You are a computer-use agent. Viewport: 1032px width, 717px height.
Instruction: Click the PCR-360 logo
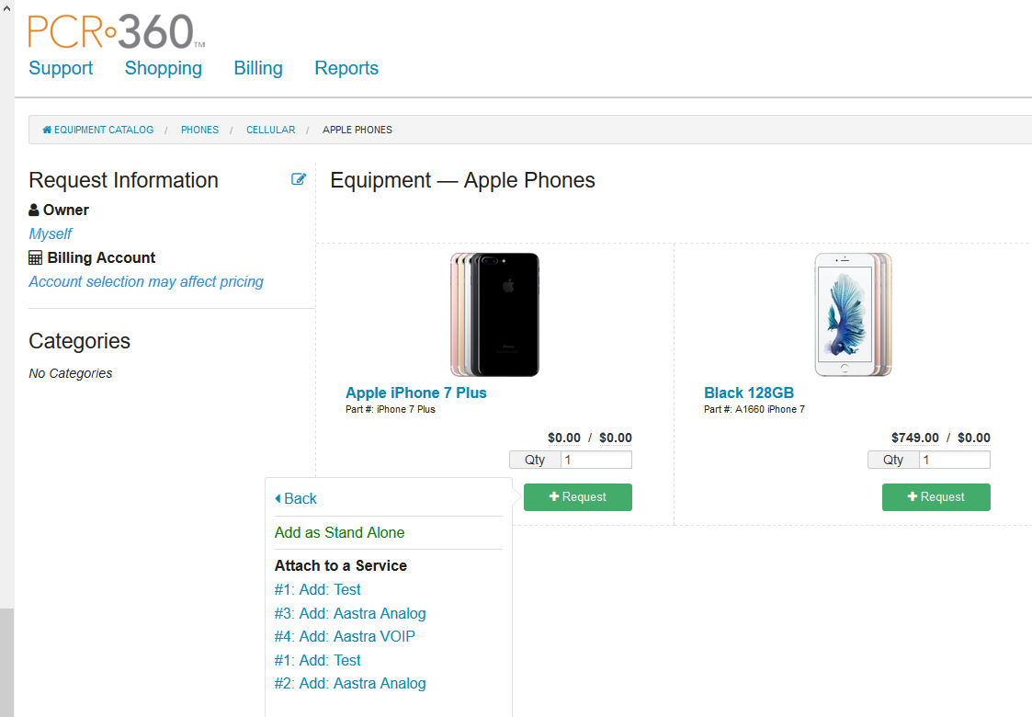pyautogui.click(x=112, y=29)
